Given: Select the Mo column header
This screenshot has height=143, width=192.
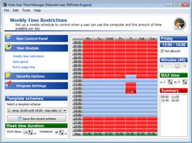Looking at the screenshot, I should pos(88,38).
